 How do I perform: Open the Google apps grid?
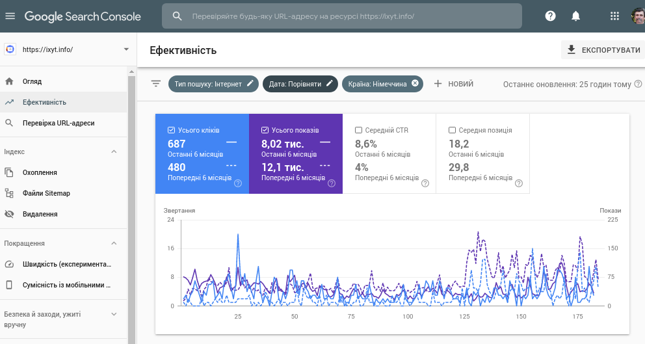tap(614, 16)
